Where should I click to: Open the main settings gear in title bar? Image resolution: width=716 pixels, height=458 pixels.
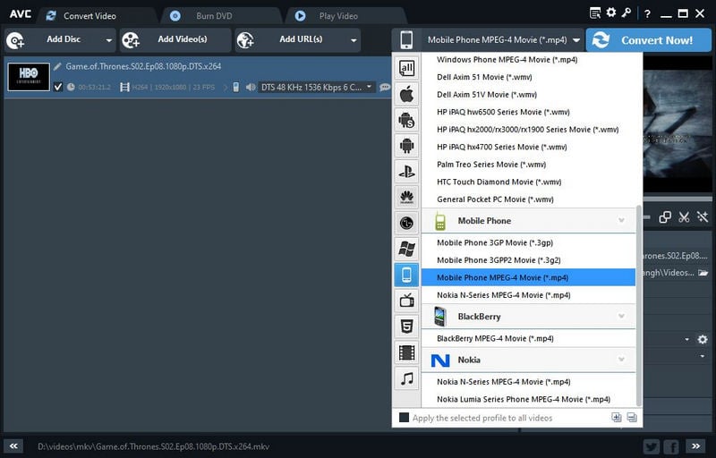click(x=611, y=13)
